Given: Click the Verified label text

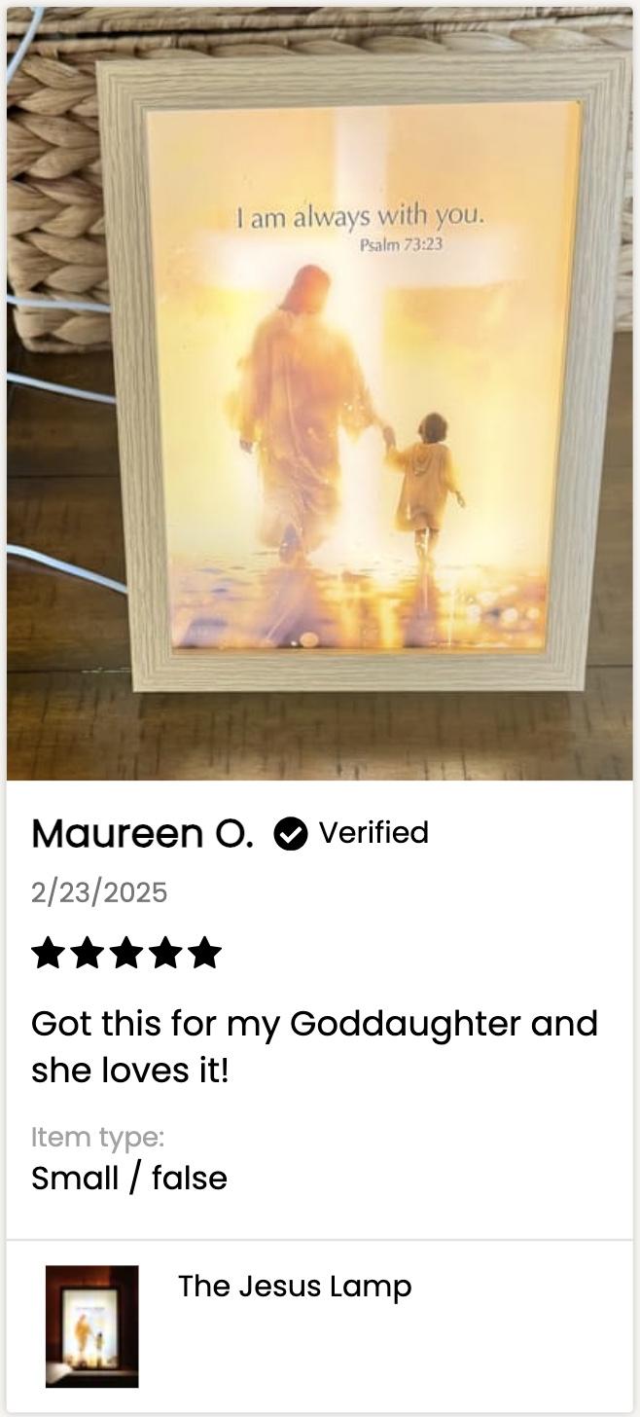Looking at the screenshot, I should point(373,833).
